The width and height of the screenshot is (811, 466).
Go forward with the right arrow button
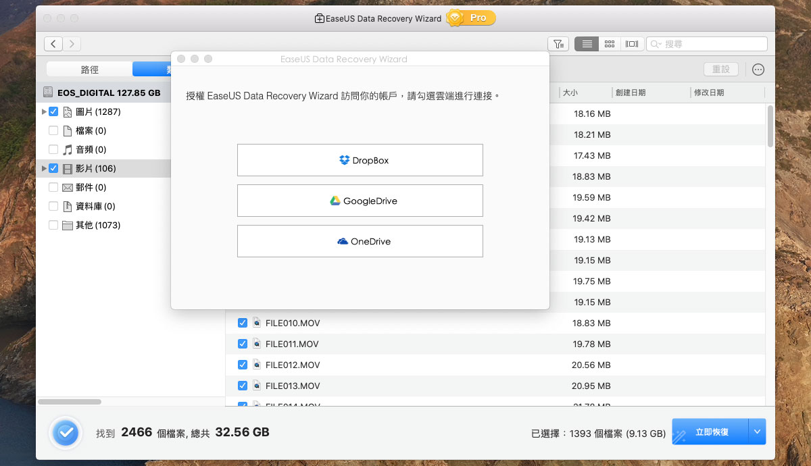72,44
